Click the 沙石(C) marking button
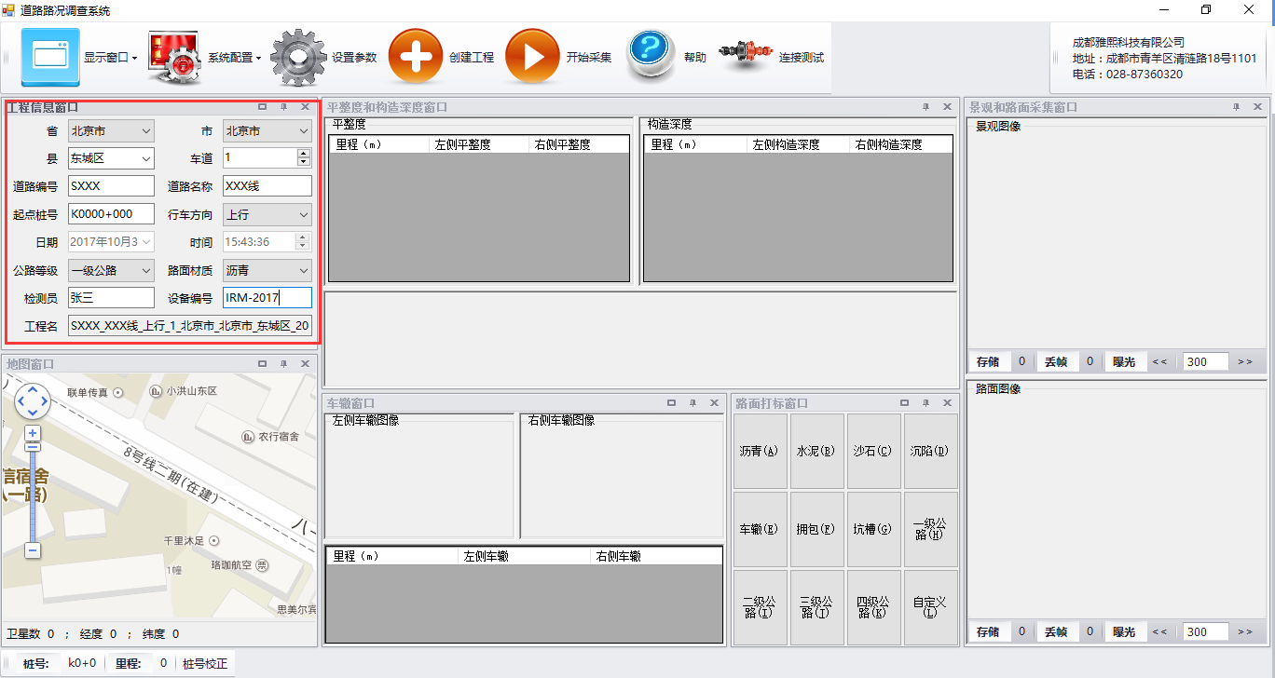Screen dimensions: 1275x678 874,452
